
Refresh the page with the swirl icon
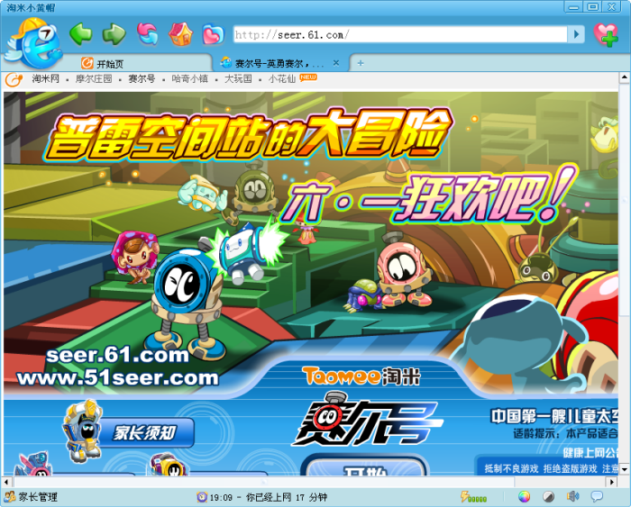coord(147,34)
